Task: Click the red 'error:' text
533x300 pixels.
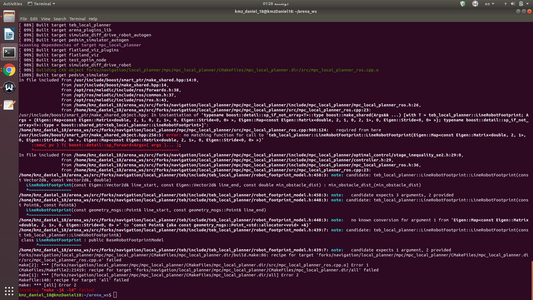Action: coord(174,135)
